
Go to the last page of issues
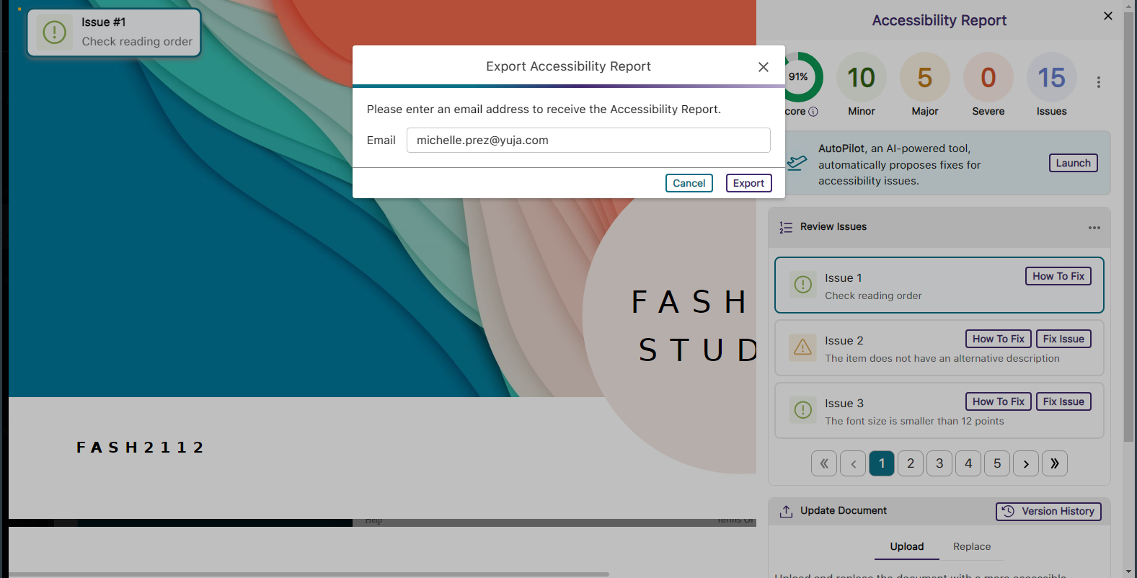point(1054,463)
